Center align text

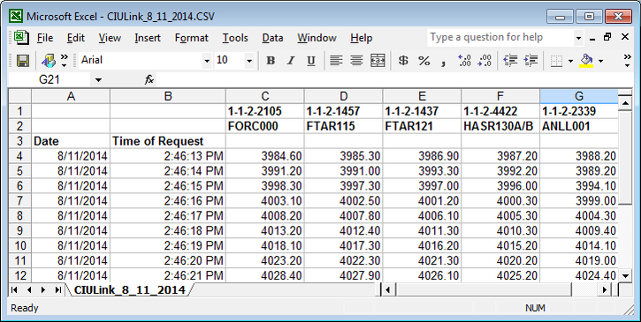coord(356,61)
